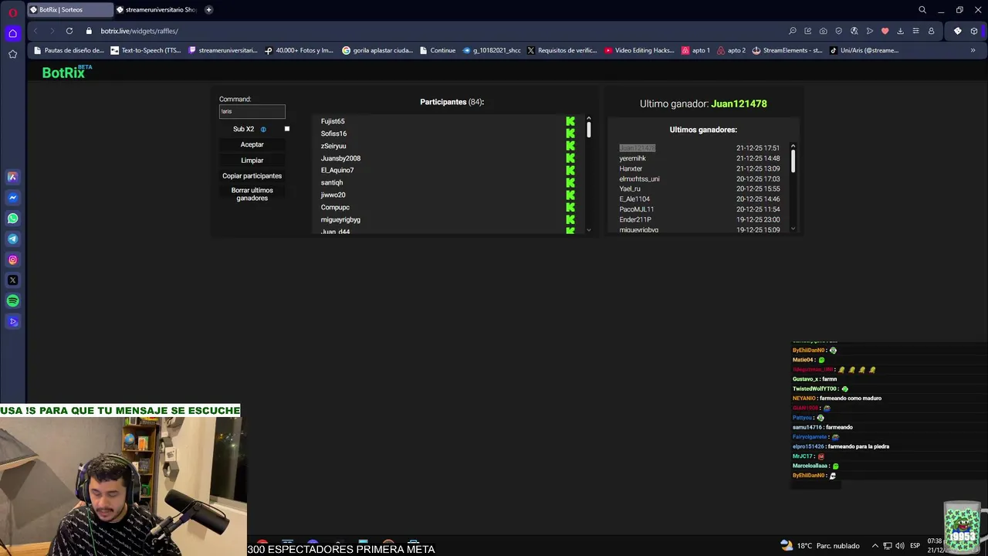This screenshot has width=988, height=556.
Task: Expand the hidden bookmarks chevron
Action: tap(973, 50)
